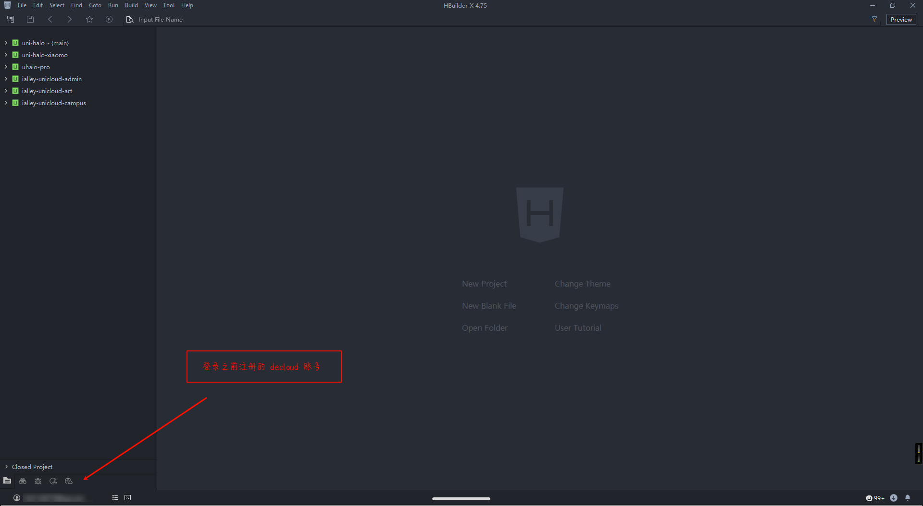This screenshot has height=506, width=923.
Task: Click the ialley-unicloud-art project icon
Action: click(x=15, y=91)
